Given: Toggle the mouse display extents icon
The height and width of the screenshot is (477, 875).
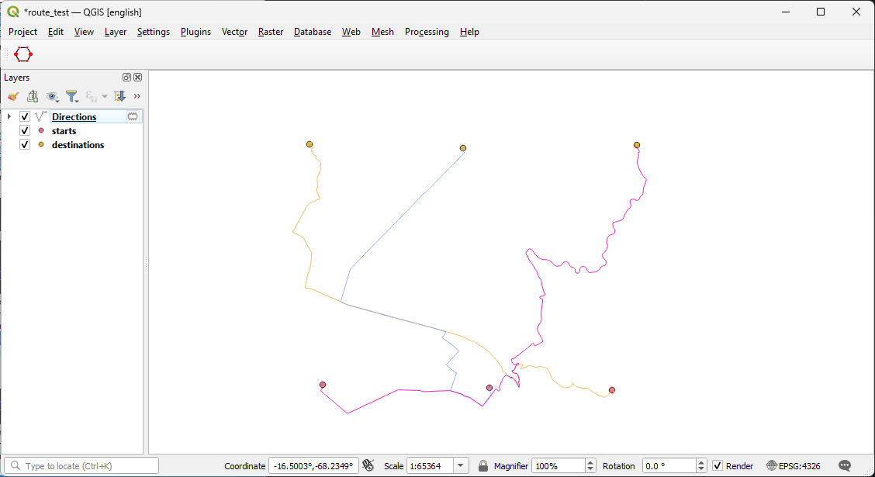Looking at the screenshot, I should 368,465.
